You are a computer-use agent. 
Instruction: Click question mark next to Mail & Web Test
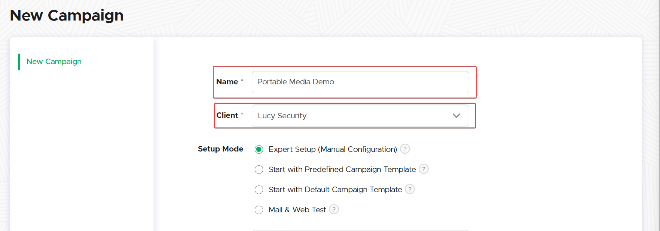tap(334, 209)
